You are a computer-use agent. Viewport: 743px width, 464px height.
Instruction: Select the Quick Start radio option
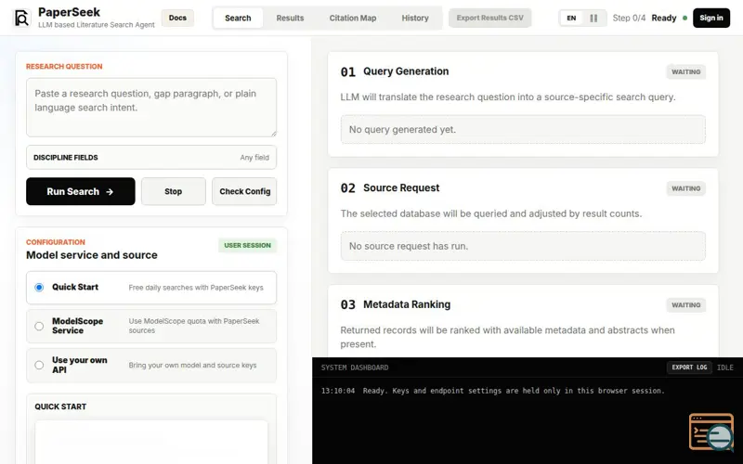39,288
